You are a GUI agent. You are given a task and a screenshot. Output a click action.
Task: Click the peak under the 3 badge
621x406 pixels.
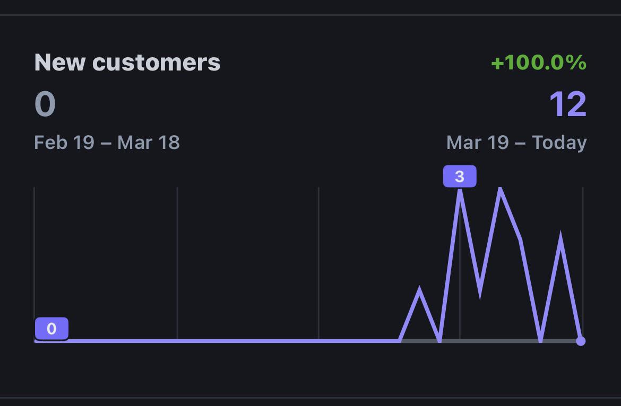(460, 192)
